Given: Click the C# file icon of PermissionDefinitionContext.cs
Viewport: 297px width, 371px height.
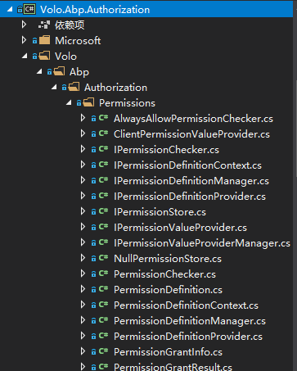Looking at the screenshot, I should [x=103, y=305].
